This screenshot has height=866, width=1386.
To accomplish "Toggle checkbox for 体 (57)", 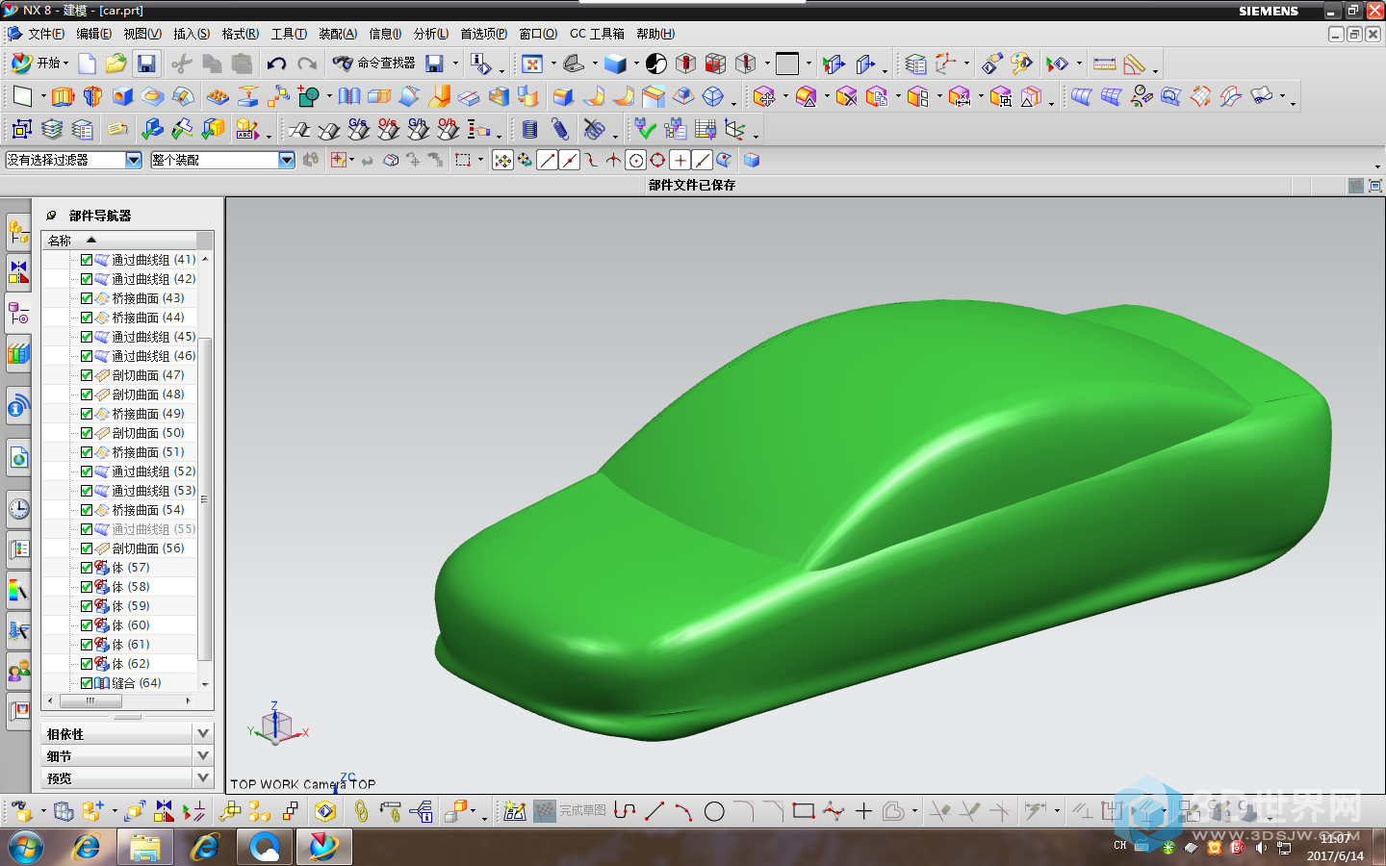I will (87, 568).
